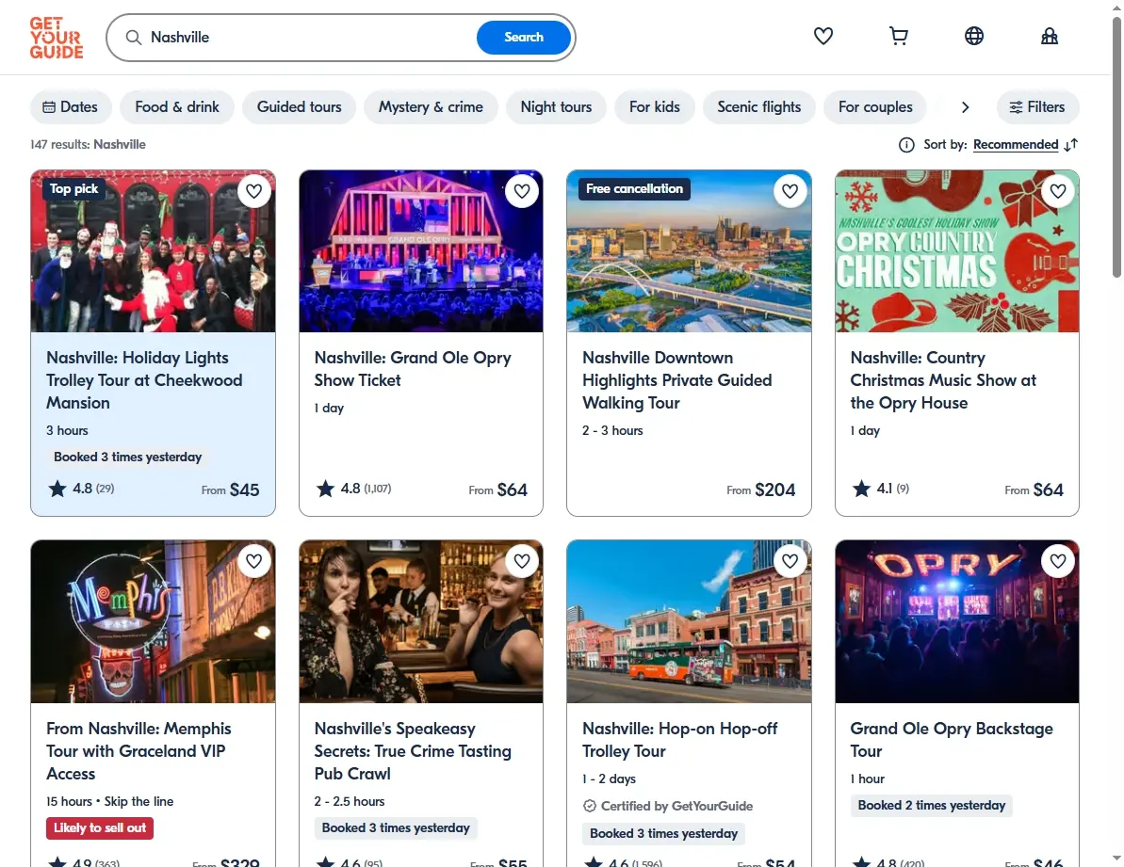Click the Nashville search input field
This screenshot has height=867, width=1124.
pos(308,38)
